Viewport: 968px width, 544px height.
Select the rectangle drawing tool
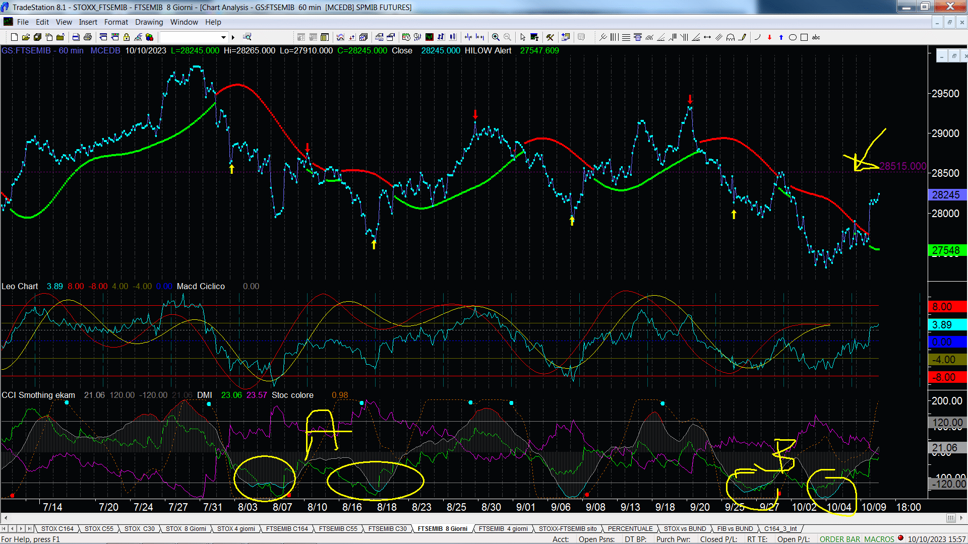[804, 37]
